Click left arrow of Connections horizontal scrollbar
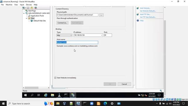 pos(23,88)
